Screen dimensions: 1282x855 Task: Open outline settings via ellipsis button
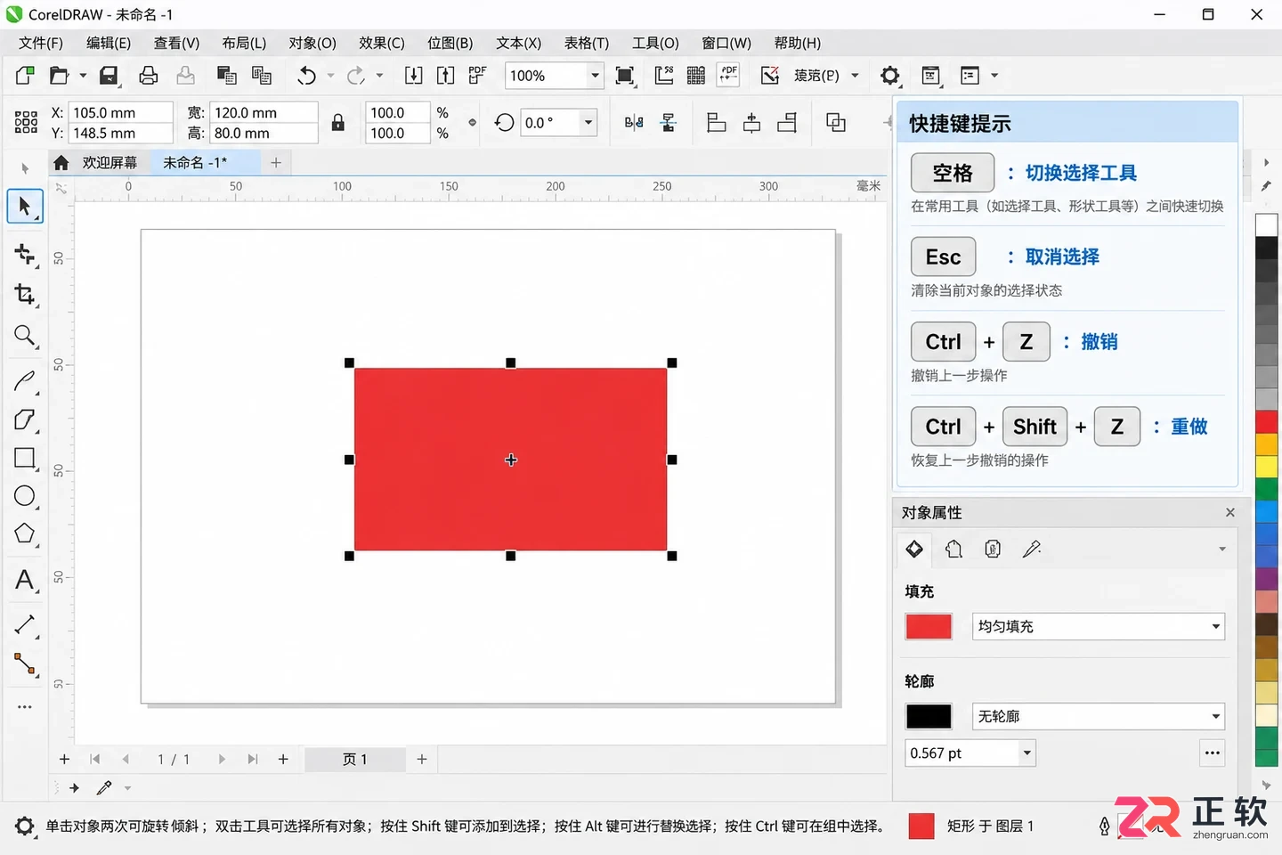[1212, 753]
